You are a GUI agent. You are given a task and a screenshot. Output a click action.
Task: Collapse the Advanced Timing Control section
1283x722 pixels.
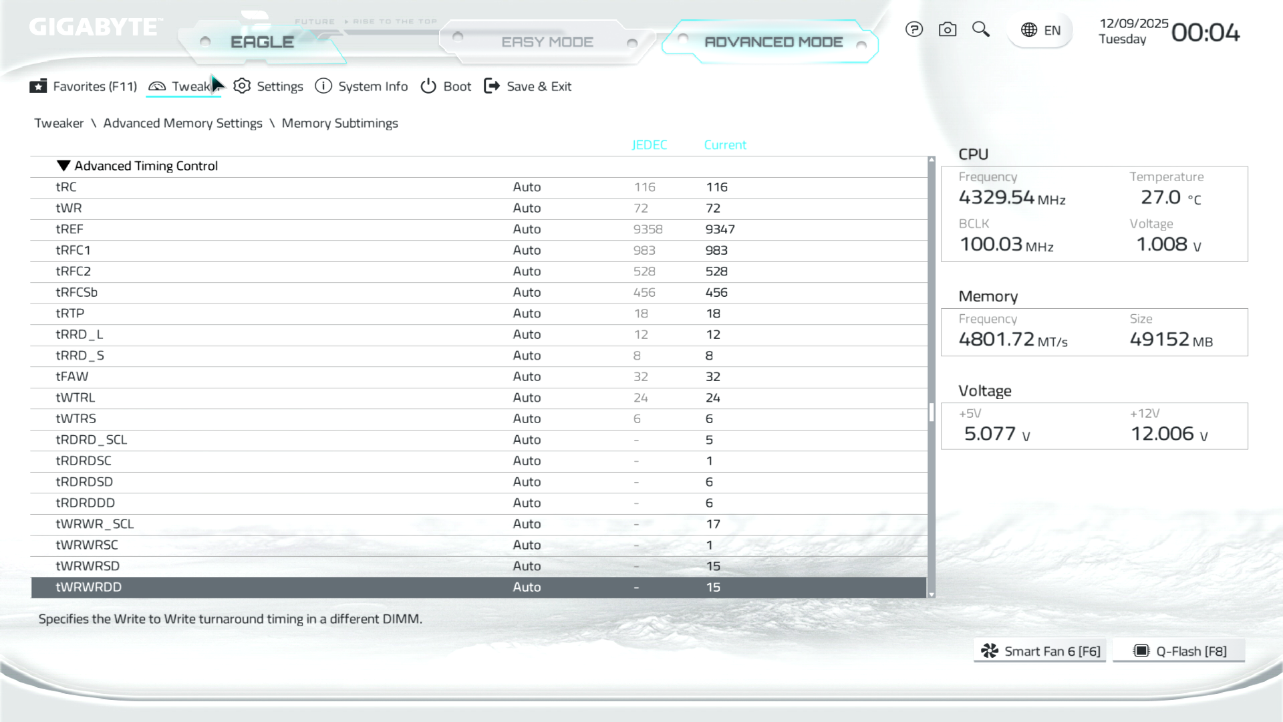coord(63,166)
